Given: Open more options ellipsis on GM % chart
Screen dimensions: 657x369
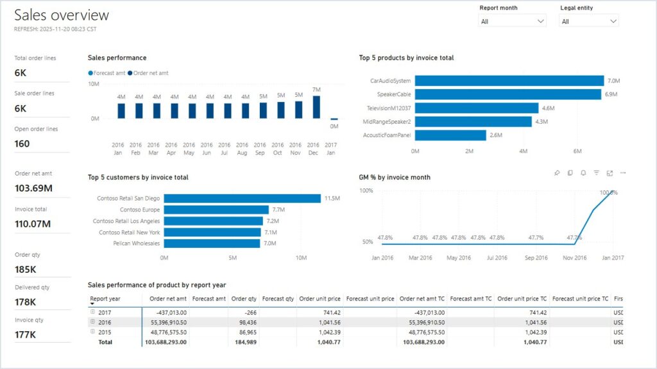Looking at the screenshot, I should click(x=623, y=173).
